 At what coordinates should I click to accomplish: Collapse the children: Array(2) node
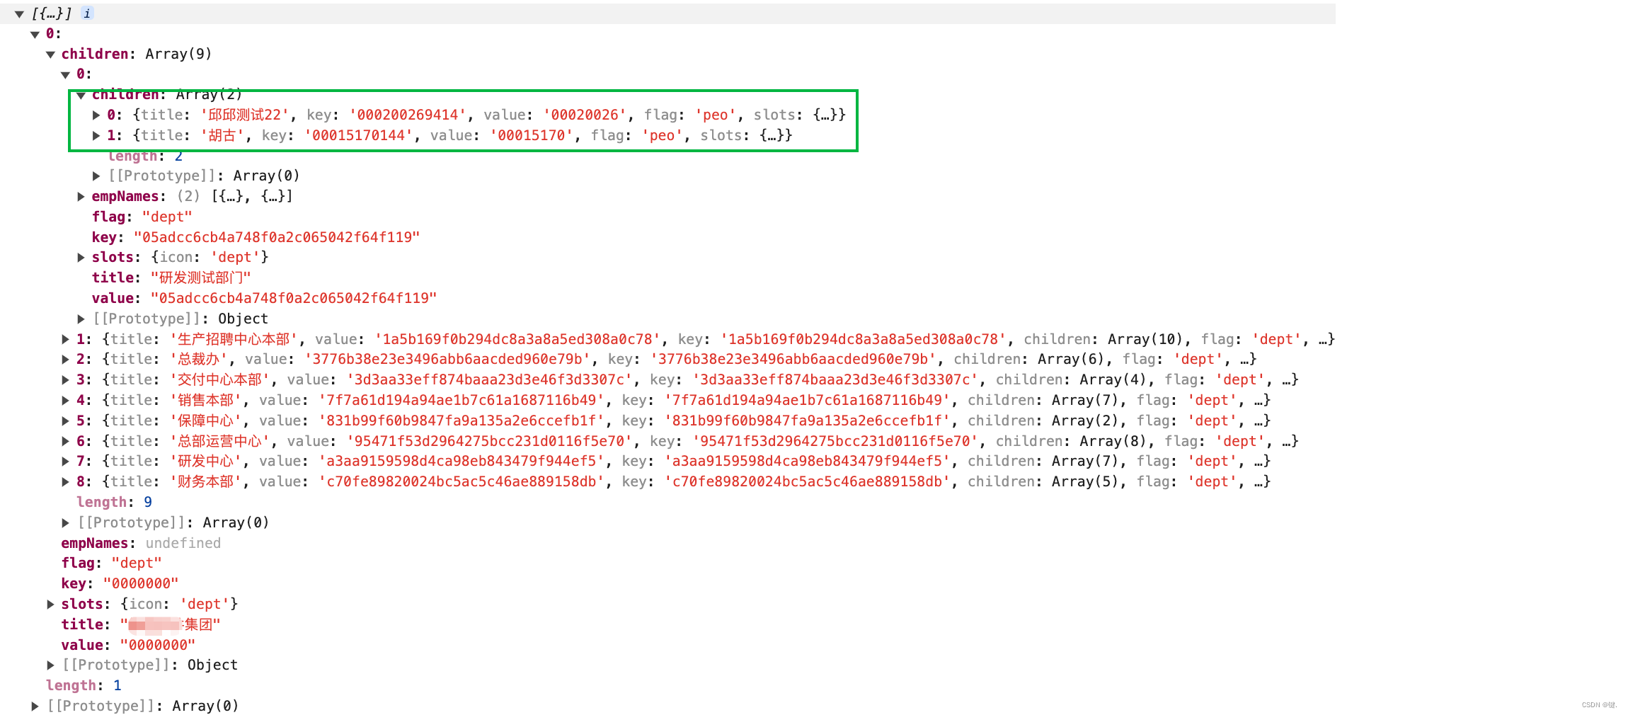click(x=81, y=95)
